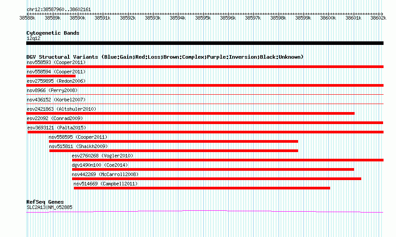Open the nsv515811 (Shaikh2009) label

(78, 146)
